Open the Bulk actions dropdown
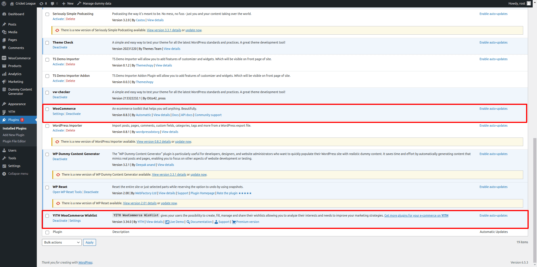This screenshot has width=537, height=267. pos(62,242)
